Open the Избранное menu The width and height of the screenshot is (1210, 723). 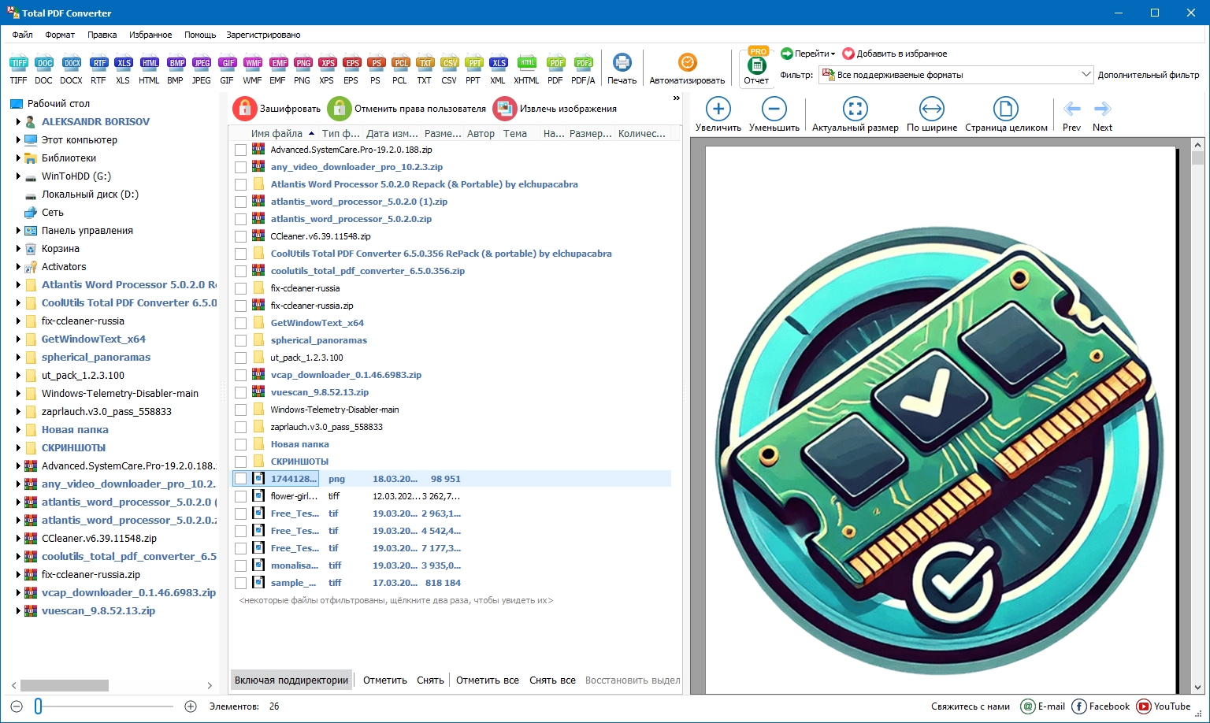click(150, 35)
